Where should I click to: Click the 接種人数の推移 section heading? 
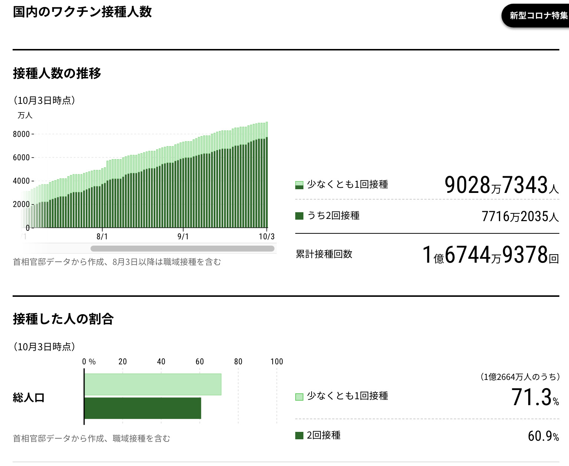click(x=57, y=73)
